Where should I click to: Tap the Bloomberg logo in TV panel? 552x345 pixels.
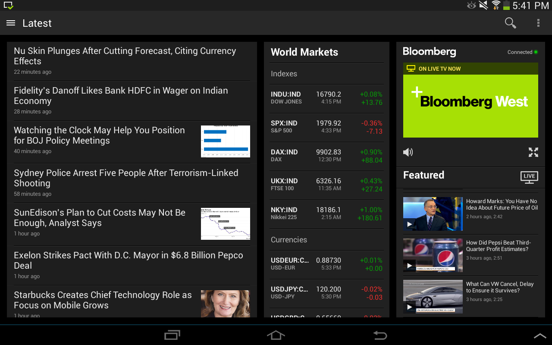point(430,52)
